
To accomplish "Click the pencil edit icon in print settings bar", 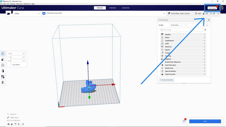I will [218, 14].
